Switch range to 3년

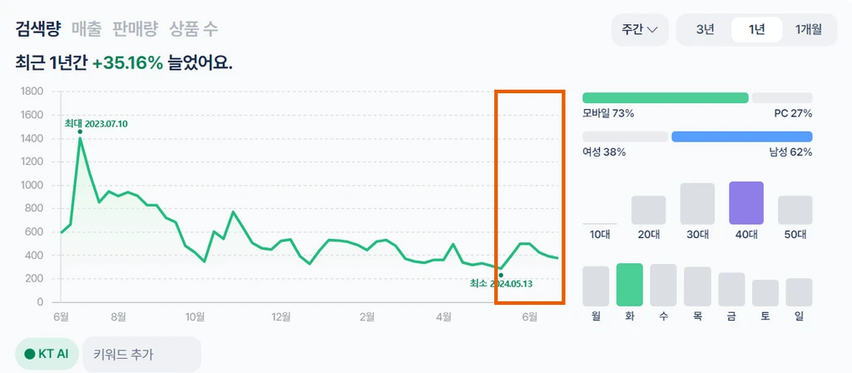(705, 30)
